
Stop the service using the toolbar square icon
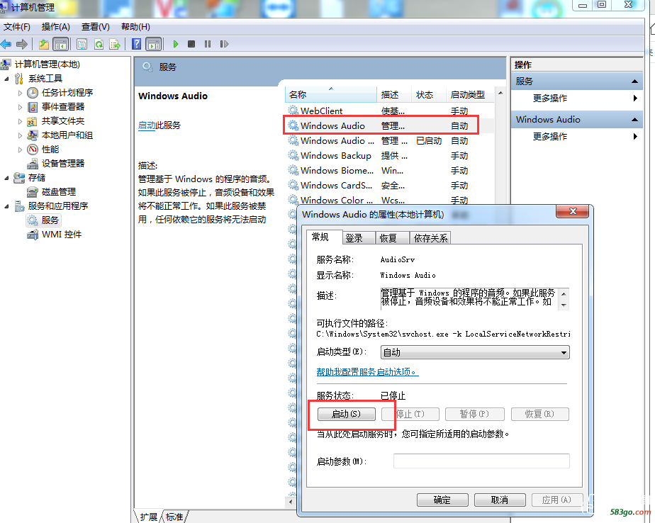191,44
